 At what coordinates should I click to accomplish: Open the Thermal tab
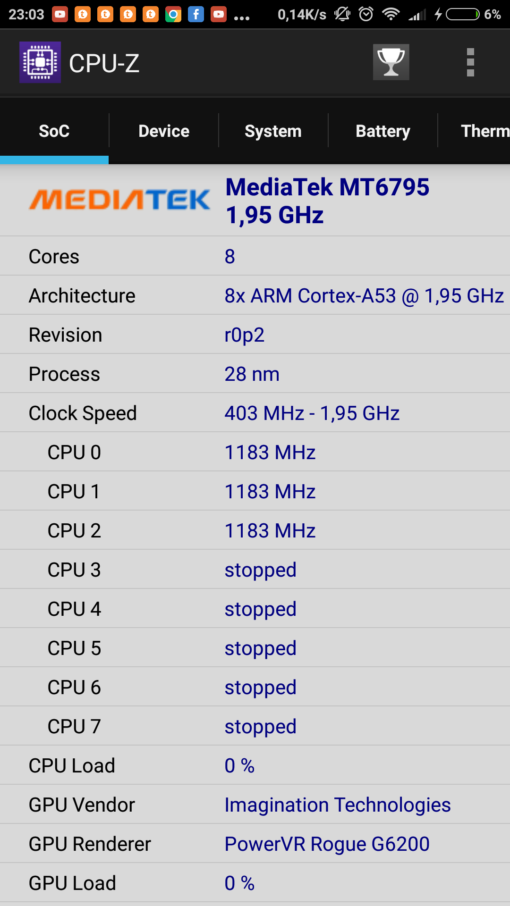(484, 131)
